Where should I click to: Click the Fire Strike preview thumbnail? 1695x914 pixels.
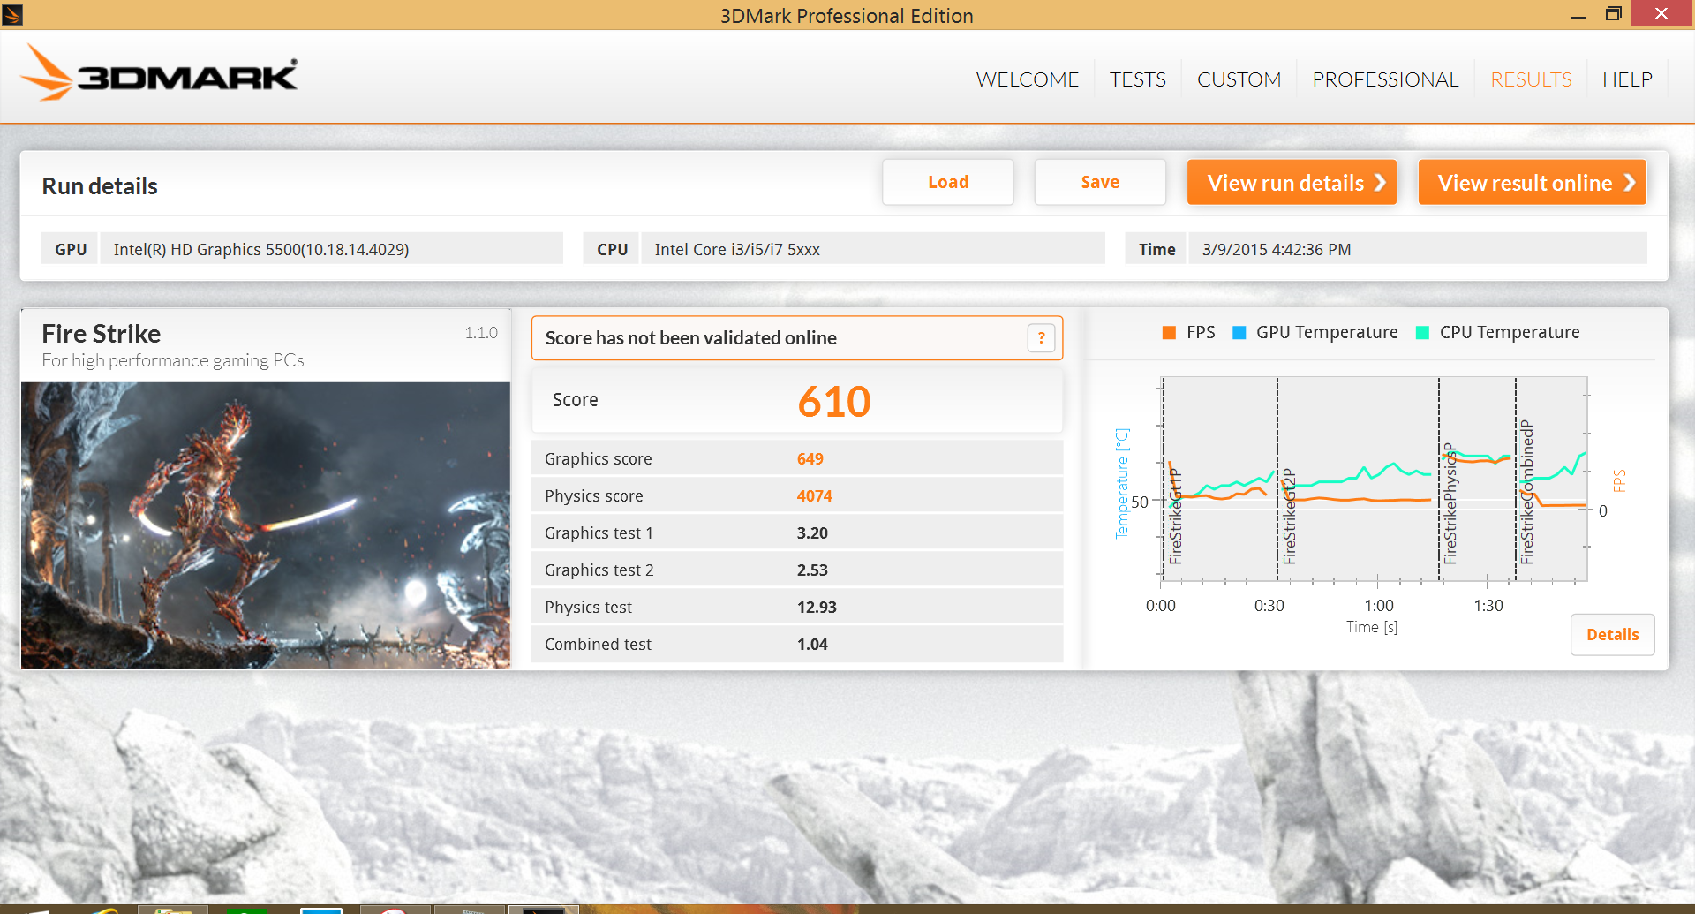pyautogui.click(x=266, y=525)
